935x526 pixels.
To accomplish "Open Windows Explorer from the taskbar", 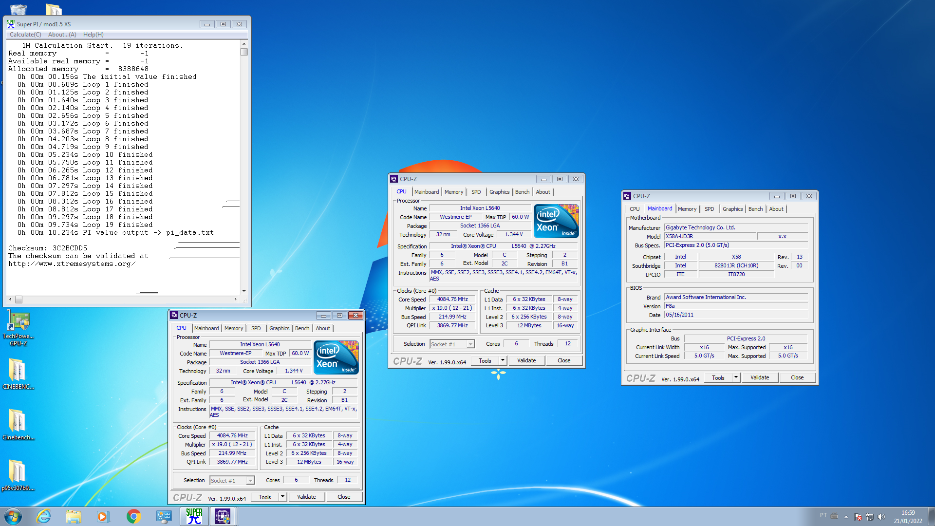I will (x=74, y=516).
